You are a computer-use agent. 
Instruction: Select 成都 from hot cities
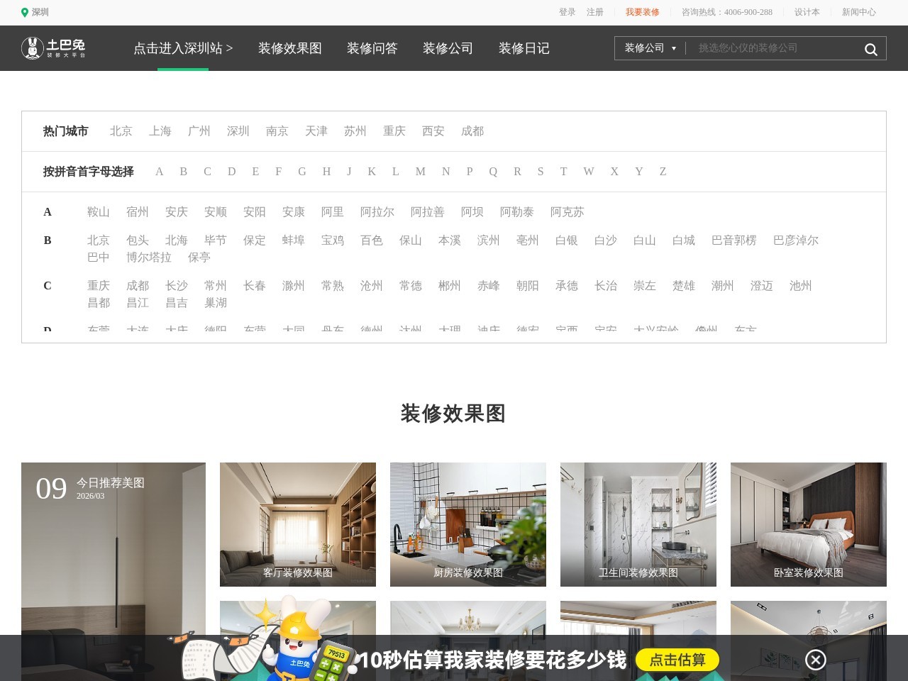[472, 131]
